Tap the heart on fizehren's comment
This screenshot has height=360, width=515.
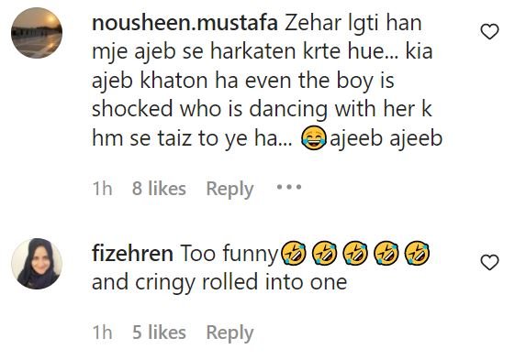(x=489, y=262)
